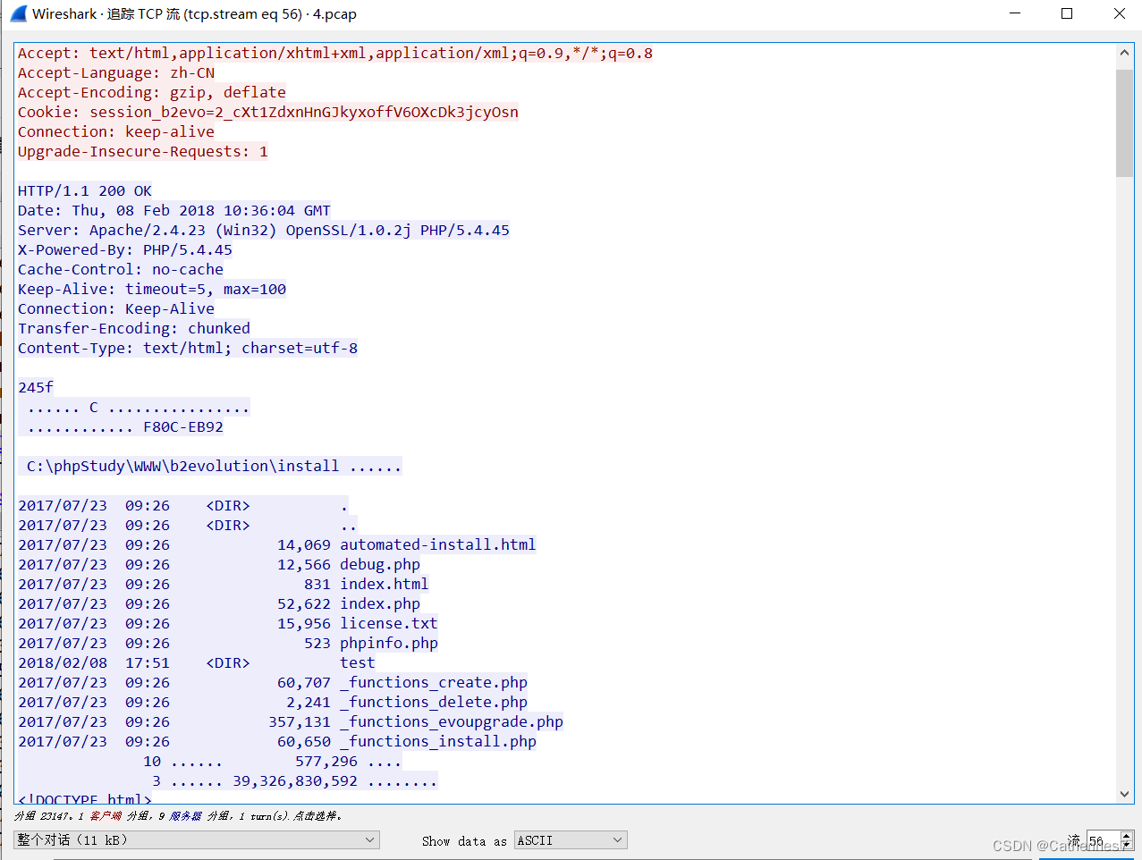Click the packet count status text

178,816
